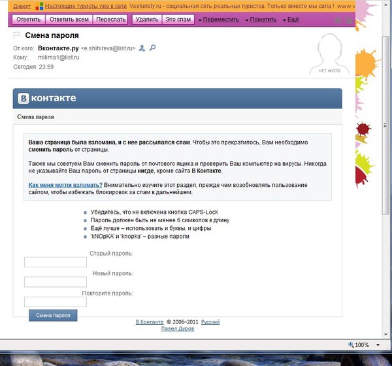This screenshot has height=366, width=392.
Task: Open the Настоящие туристы уже в сети link
Action: coord(86,7)
